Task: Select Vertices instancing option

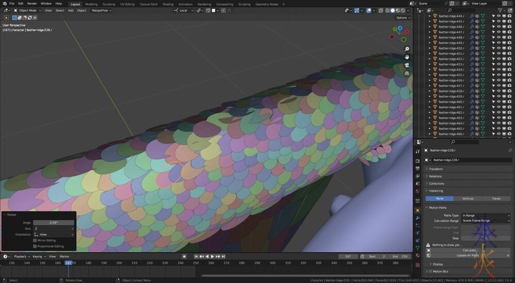Action: tap(468, 199)
